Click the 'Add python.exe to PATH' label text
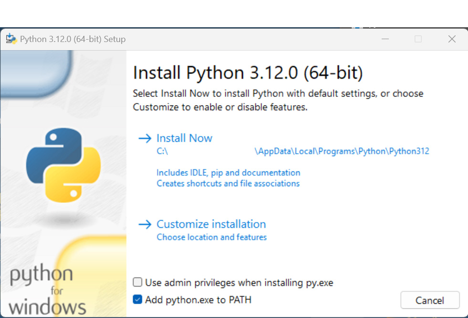The height and width of the screenshot is (318, 468). pyautogui.click(x=198, y=300)
